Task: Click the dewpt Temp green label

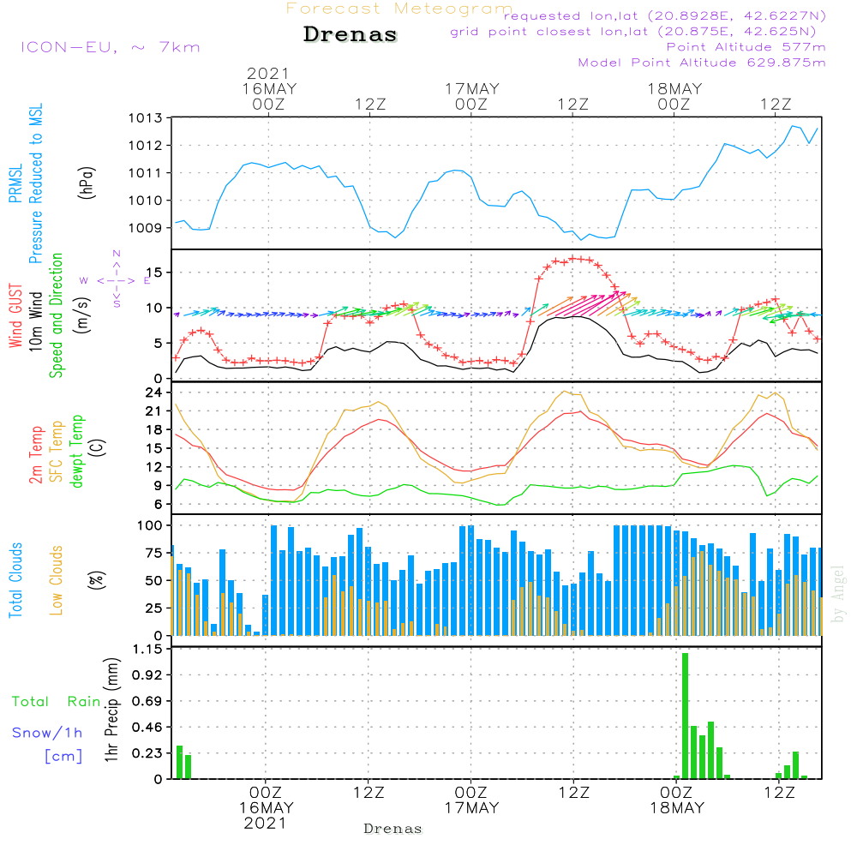Action: tap(76, 452)
